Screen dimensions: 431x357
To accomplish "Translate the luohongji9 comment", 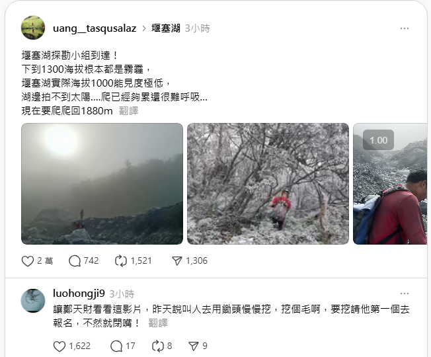I will (x=158, y=323).
